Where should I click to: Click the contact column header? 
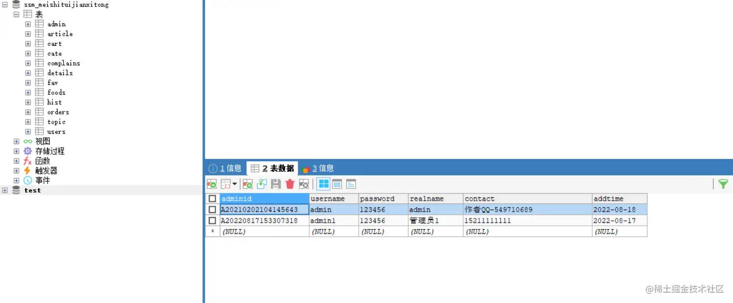click(528, 198)
